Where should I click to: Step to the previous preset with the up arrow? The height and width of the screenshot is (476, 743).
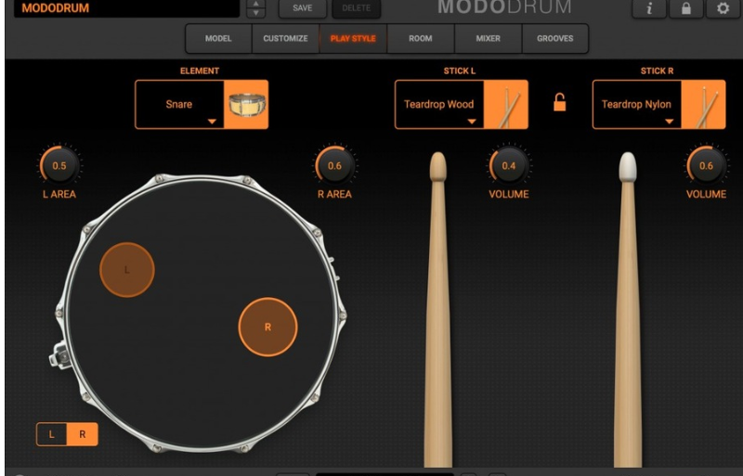(256, 4)
